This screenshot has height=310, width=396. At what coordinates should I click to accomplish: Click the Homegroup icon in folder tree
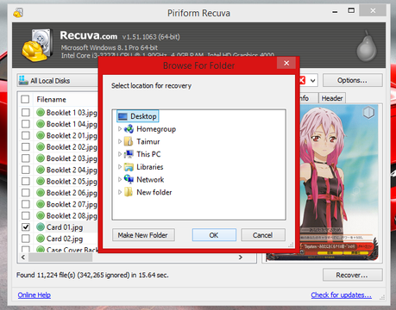(x=129, y=129)
